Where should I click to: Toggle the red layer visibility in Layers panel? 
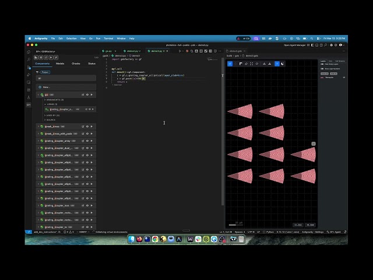tap(322, 78)
